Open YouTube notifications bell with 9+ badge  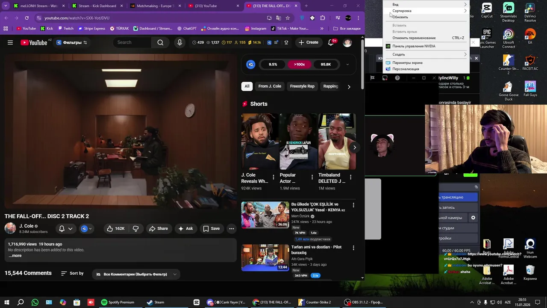tap(331, 42)
